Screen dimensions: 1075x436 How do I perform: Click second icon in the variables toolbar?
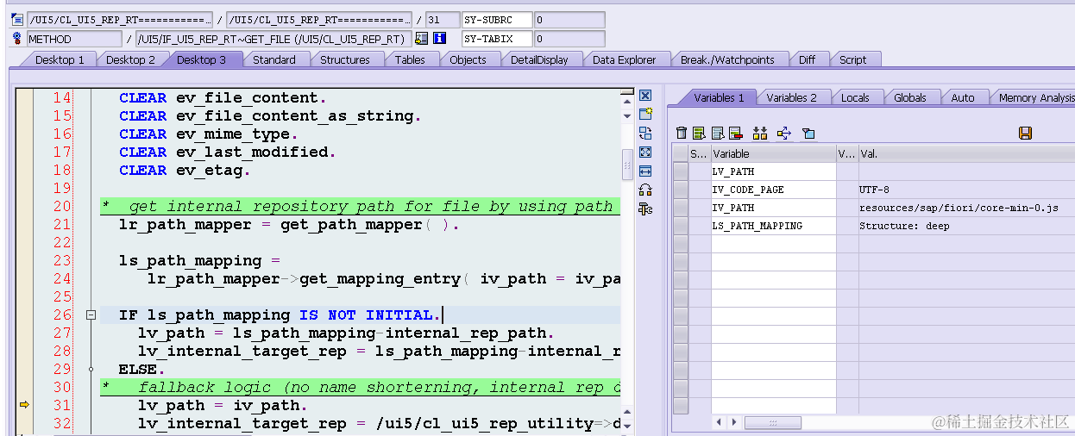pyautogui.click(x=699, y=133)
